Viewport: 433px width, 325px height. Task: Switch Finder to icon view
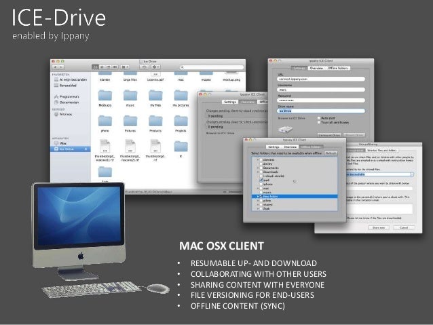pyautogui.click(x=95, y=67)
